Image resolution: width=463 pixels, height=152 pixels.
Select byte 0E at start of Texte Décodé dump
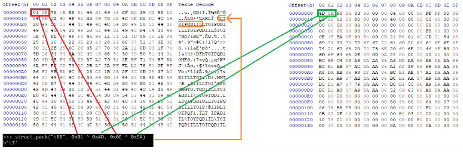(x=45, y=13)
